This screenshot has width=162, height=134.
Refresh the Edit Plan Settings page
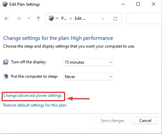point(115,19)
